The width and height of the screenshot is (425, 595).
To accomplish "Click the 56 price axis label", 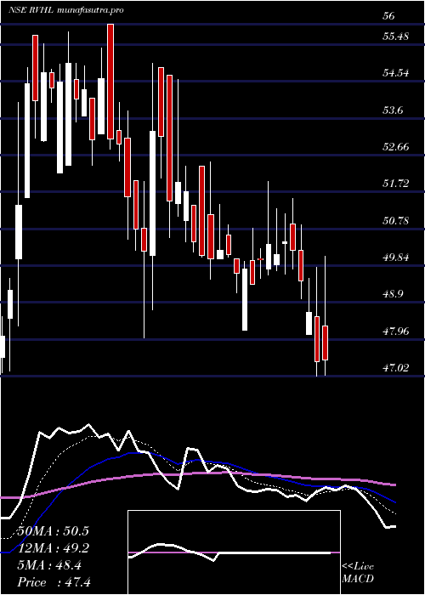I will coord(389,16).
